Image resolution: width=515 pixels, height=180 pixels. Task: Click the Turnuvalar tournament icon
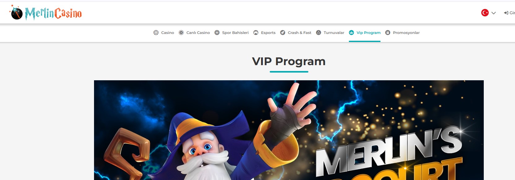click(319, 32)
